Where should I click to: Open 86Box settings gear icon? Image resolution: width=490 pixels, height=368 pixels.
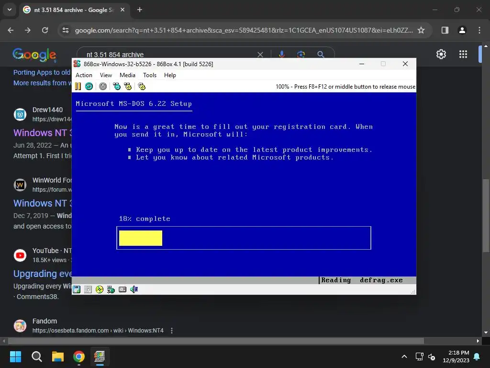(142, 86)
